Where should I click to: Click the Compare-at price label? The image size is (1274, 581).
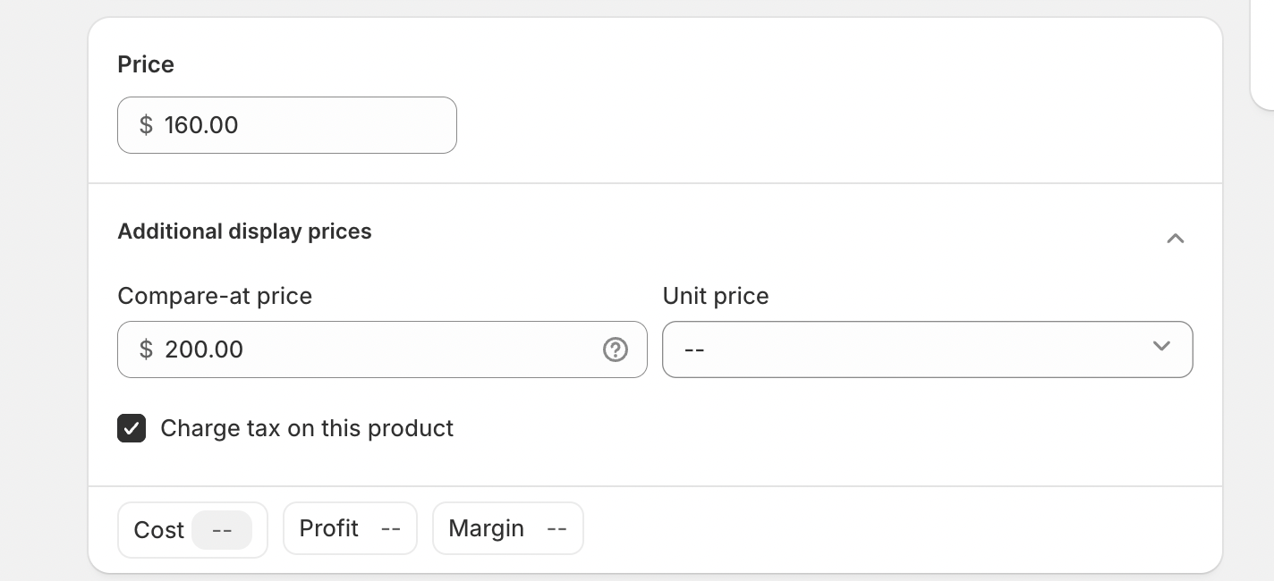[x=215, y=296]
